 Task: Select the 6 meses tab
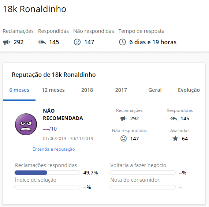click(19, 90)
